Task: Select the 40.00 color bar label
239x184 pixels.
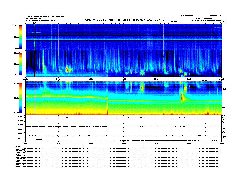Action: (16, 26)
